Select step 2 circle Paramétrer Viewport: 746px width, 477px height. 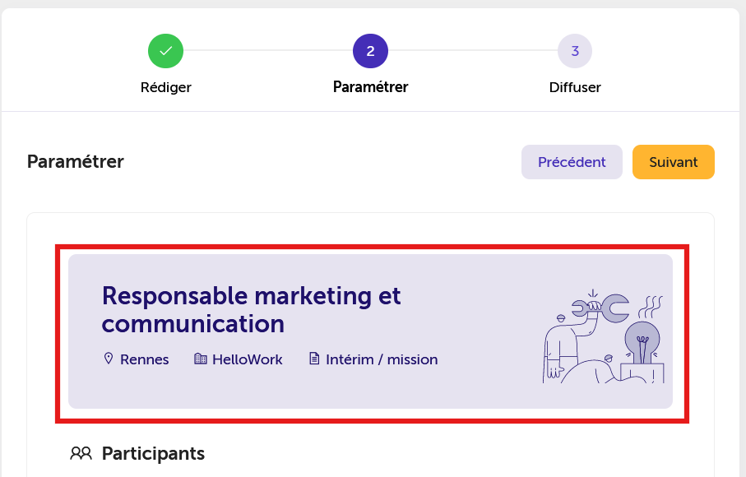370,51
